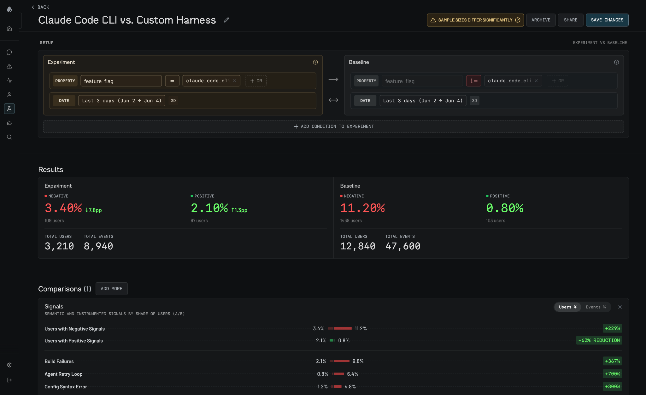
Task: Click the pencil icon to edit title
Action: [226, 20]
